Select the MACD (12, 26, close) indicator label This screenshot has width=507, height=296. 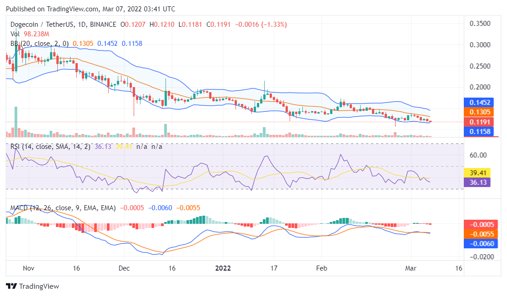pos(63,208)
